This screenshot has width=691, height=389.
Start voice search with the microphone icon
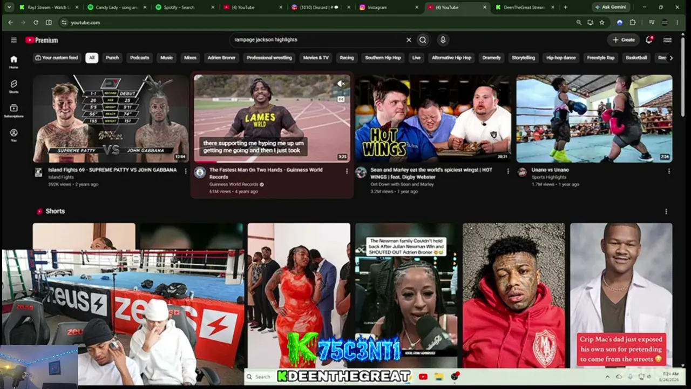tap(443, 39)
